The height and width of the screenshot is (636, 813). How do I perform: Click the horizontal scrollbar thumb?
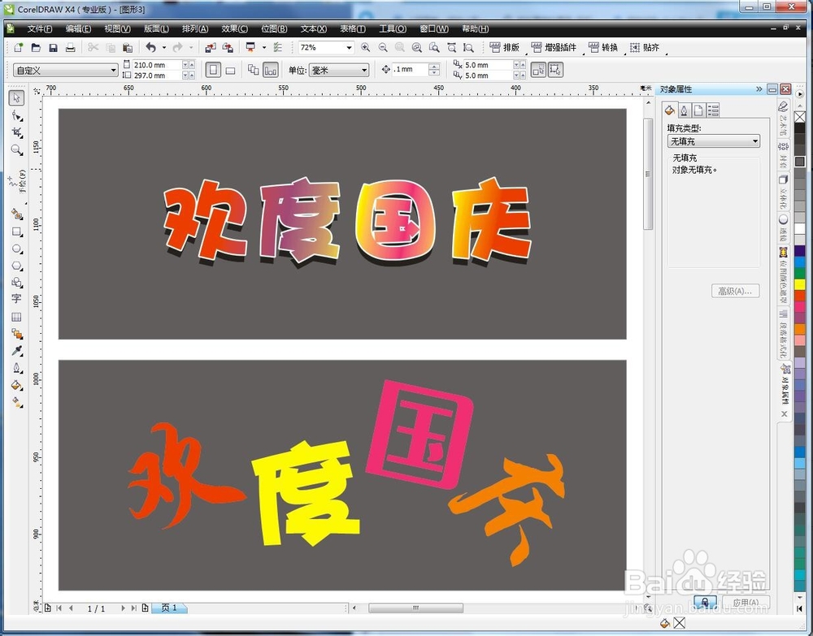pos(415,608)
